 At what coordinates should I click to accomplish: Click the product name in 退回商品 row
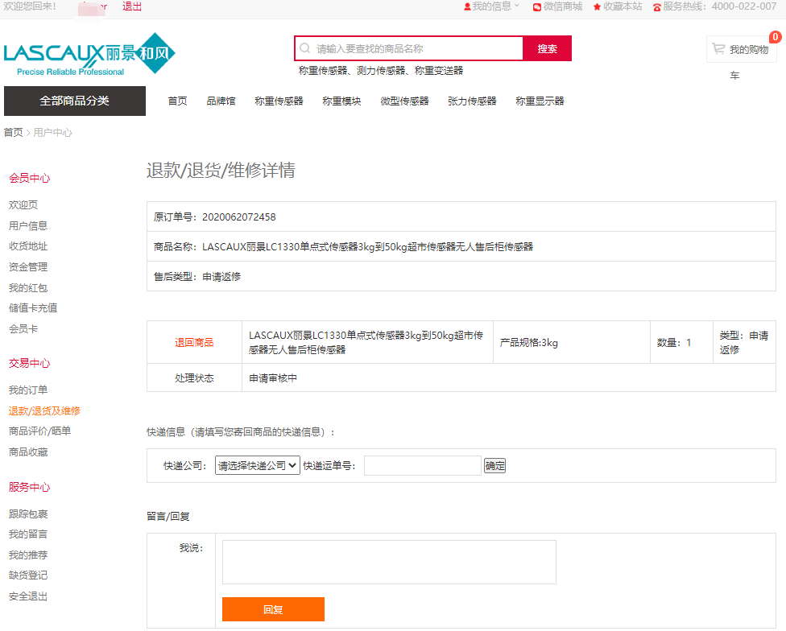point(366,343)
